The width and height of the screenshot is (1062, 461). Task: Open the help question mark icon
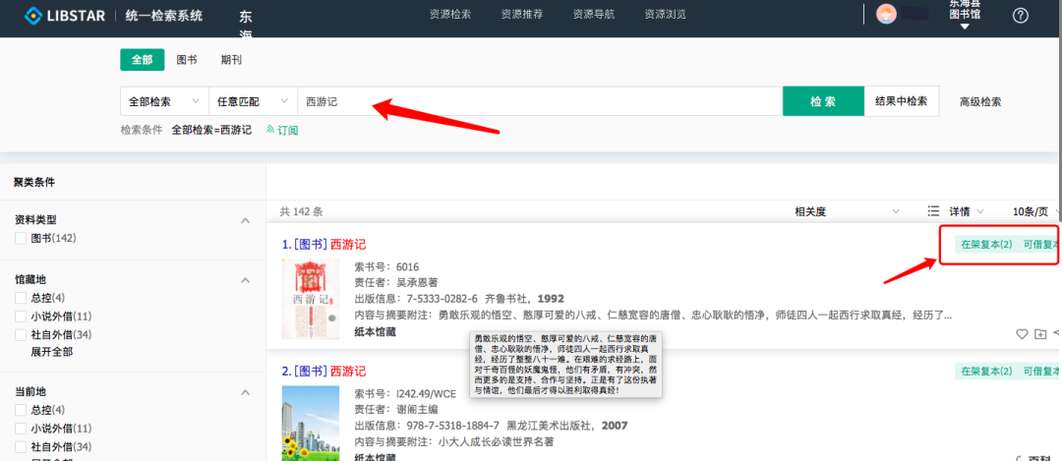coord(1020,15)
